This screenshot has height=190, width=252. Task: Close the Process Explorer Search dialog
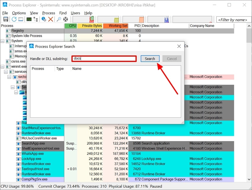tap(179, 46)
